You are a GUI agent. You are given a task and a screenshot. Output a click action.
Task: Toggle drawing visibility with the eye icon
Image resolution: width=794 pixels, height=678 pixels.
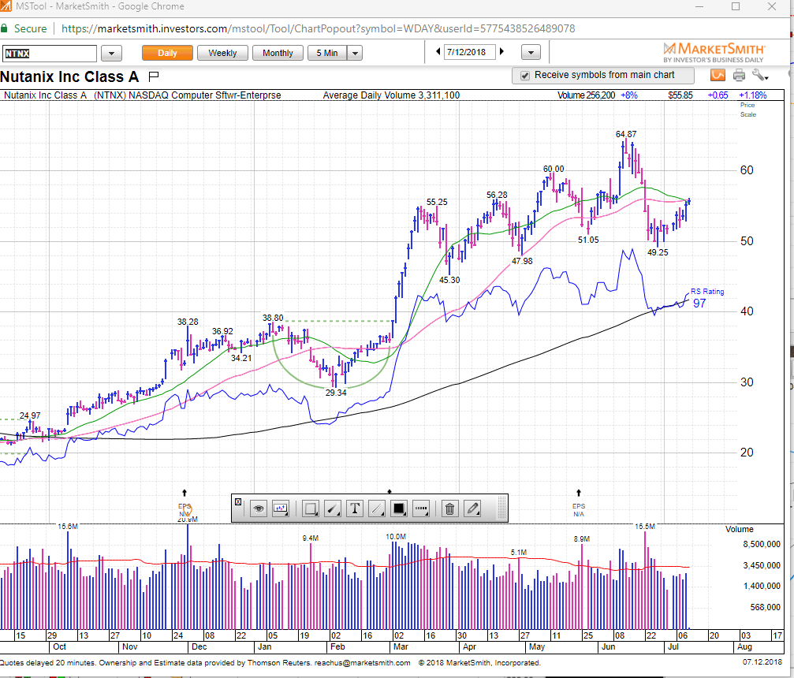click(x=259, y=508)
